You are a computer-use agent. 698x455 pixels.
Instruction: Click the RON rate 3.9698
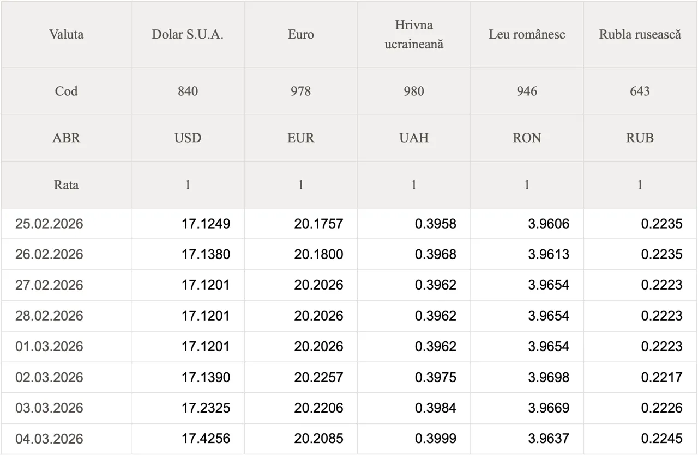point(548,377)
